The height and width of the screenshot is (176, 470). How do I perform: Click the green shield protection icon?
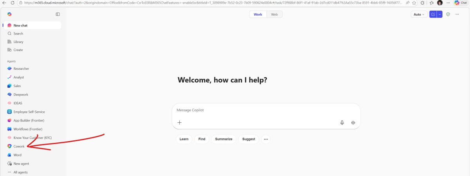tap(448, 14)
